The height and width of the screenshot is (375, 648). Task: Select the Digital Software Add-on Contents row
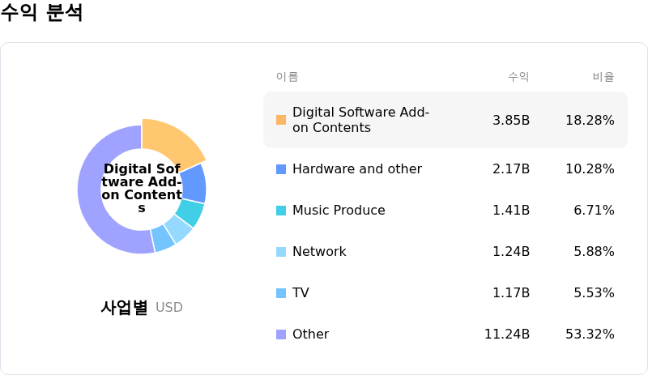445,120
